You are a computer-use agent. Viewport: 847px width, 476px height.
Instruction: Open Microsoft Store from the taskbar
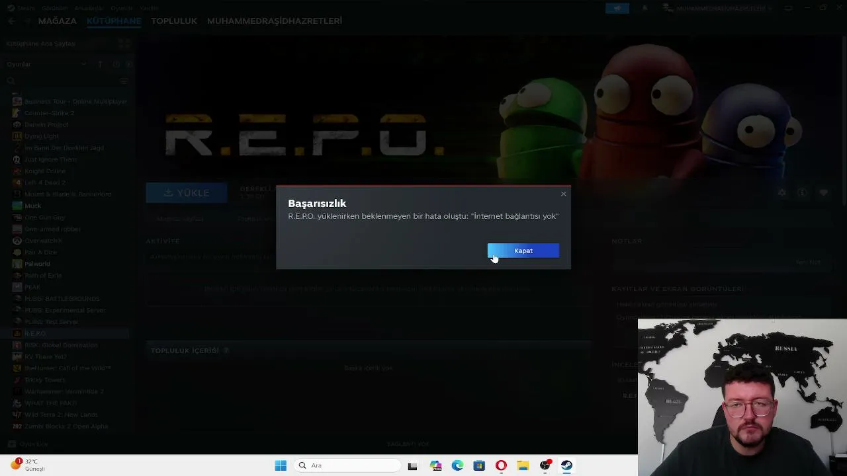[479, 465]
